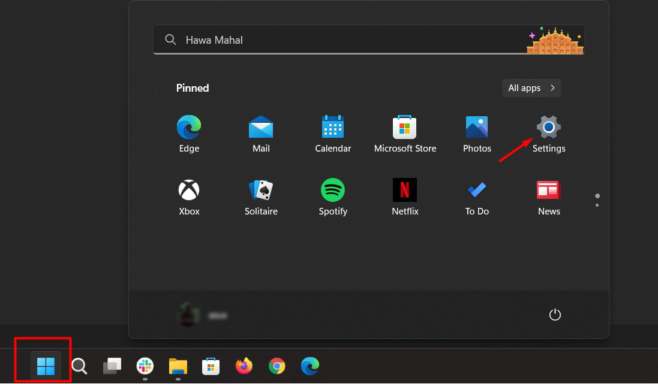Open the News app
The width and height of the screenshot is (658, 384).
[549, 197]
